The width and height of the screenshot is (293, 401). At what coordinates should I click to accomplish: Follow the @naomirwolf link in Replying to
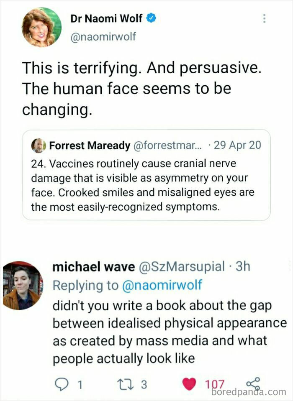tap(162, 285)
